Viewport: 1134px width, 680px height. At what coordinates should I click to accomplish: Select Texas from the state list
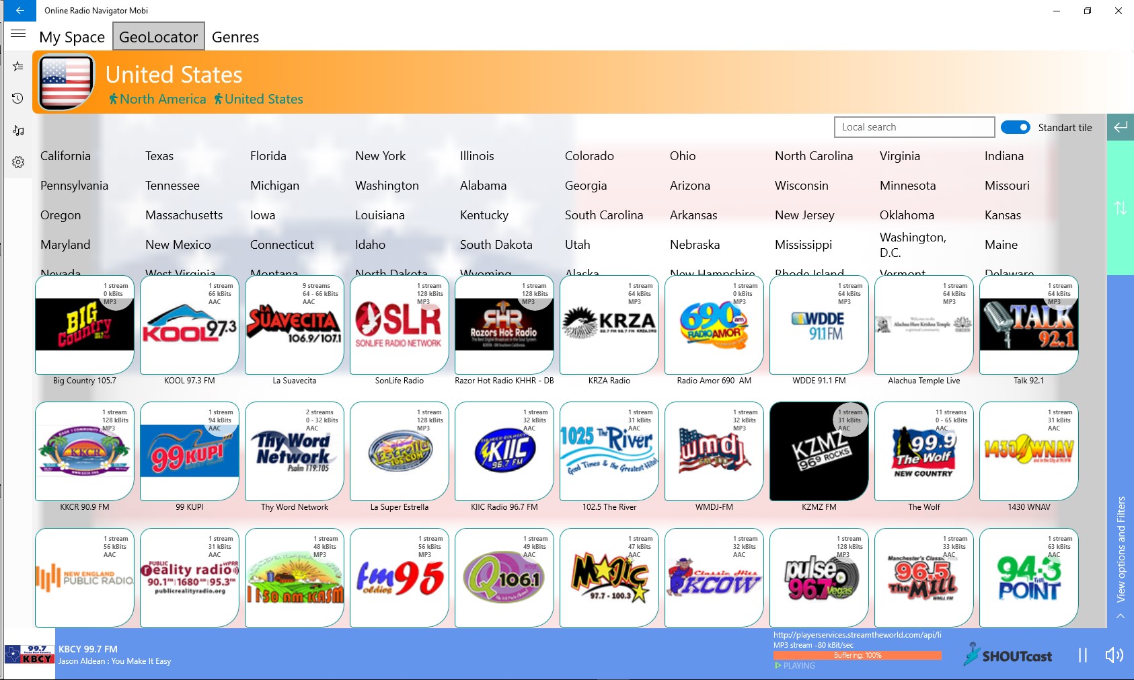coord(159,156)
